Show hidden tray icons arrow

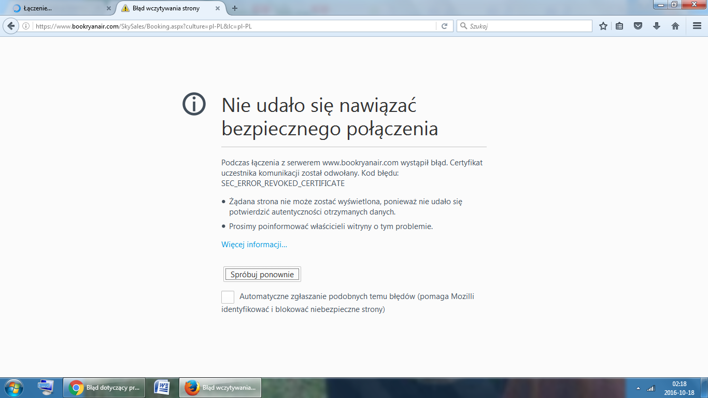(x=638, y=388)
